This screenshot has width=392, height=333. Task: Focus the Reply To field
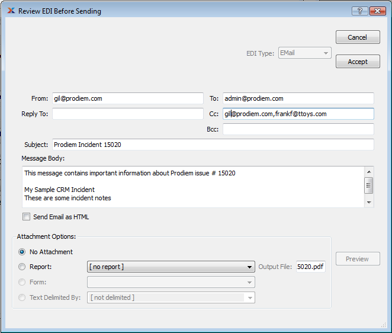point(127,114)
